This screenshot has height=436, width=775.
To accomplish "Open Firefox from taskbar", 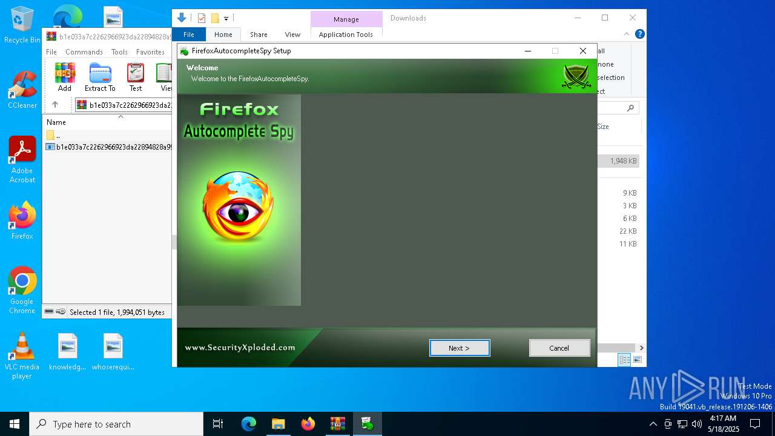I will click(308, 424).
